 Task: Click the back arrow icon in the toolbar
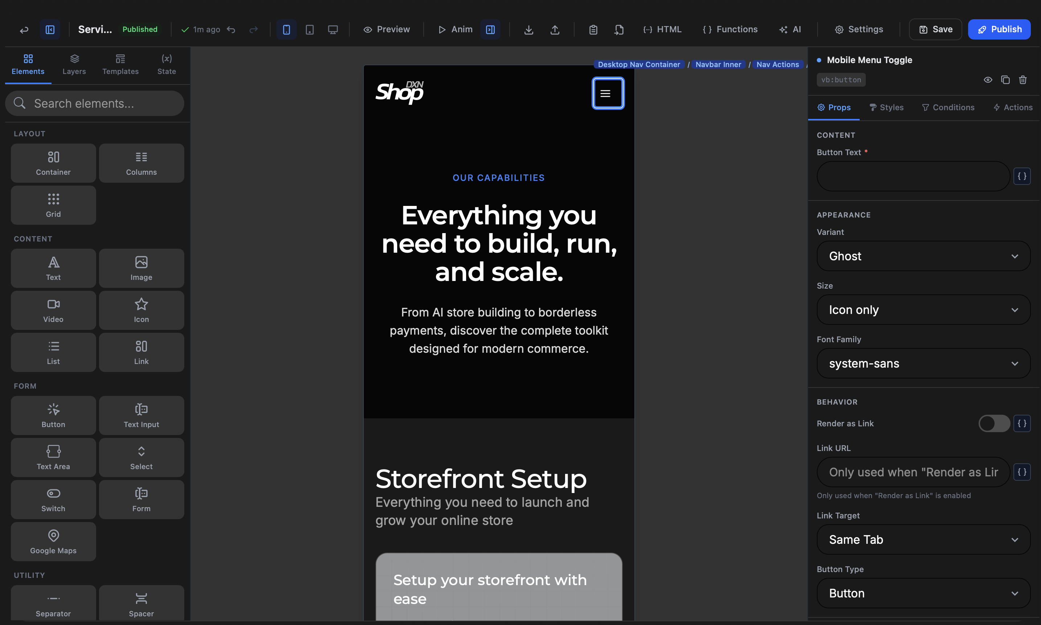tap(24, 29)
